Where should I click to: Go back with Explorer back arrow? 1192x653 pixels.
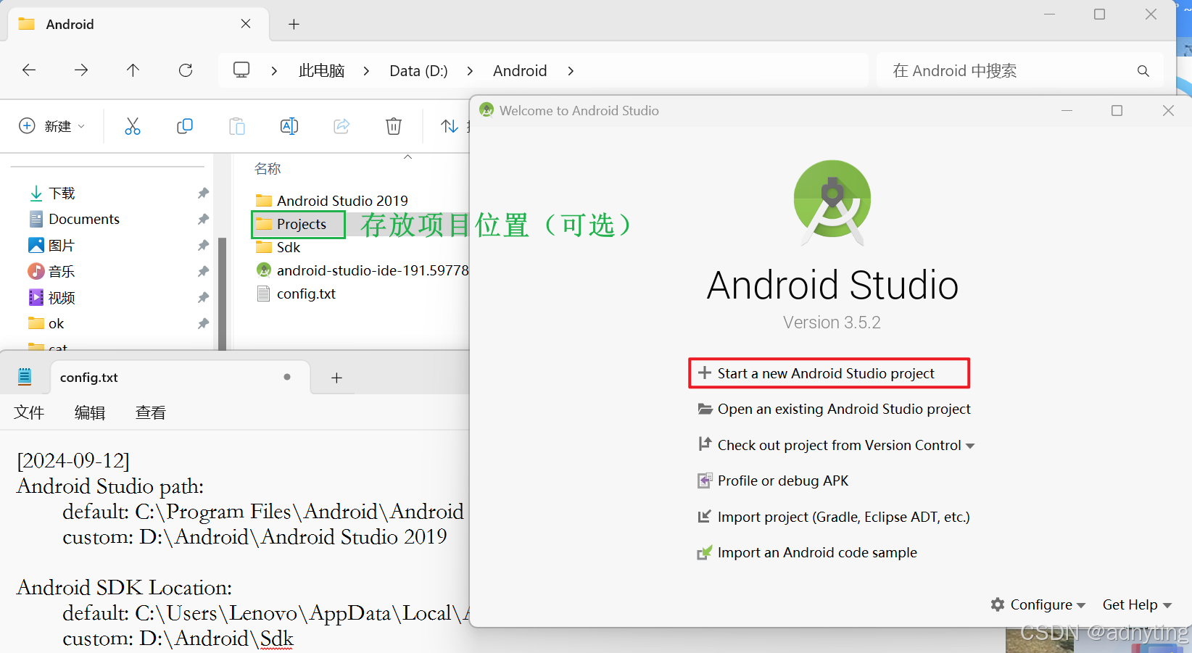29,70
